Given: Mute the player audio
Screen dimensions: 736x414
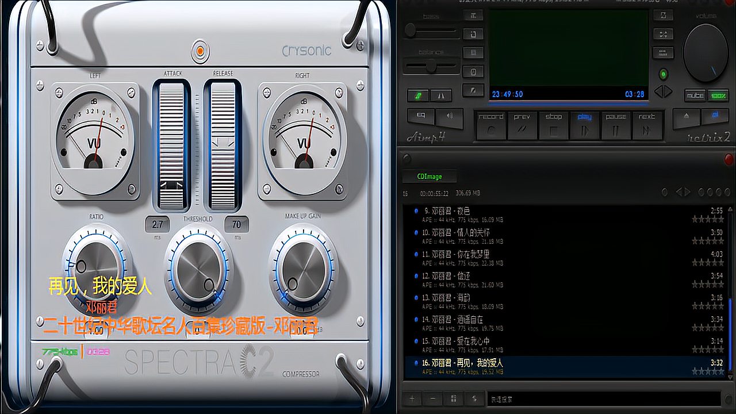Looking at the screenshot, I should [695, 95].
